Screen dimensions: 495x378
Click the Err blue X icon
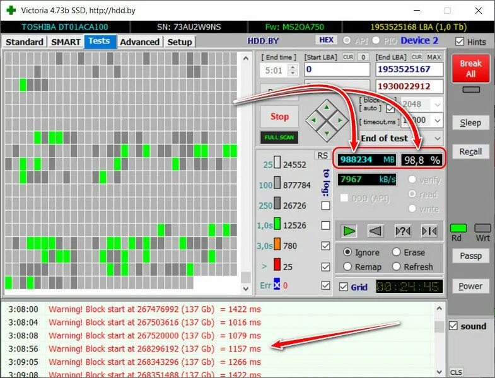pos(277,285)
